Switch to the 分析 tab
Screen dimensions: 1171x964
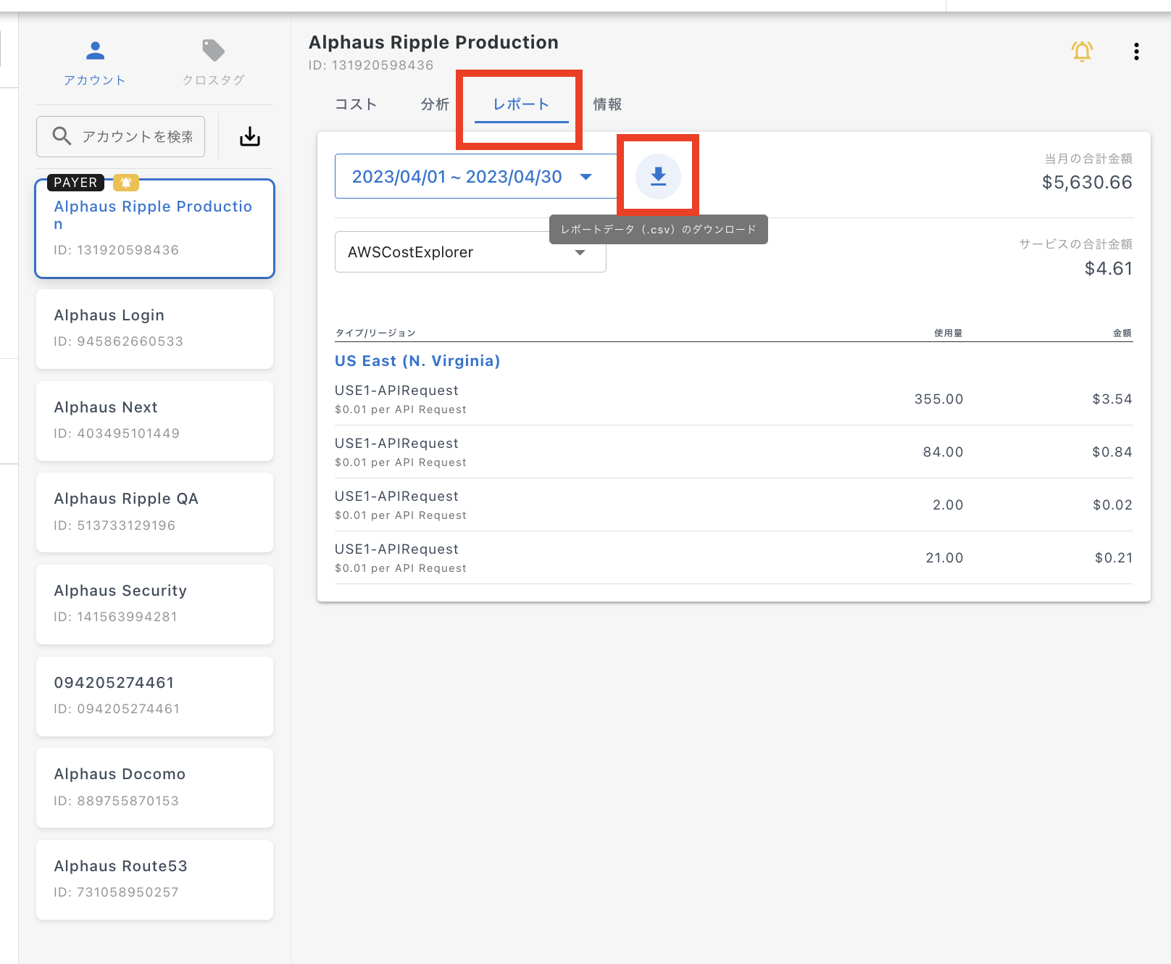(435, 104)
